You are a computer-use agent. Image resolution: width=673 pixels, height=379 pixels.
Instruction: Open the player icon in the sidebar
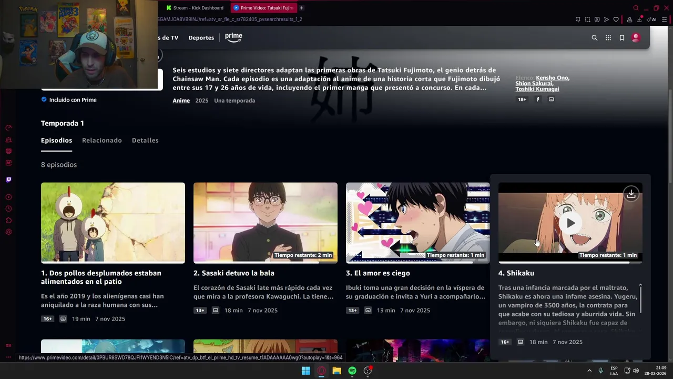tap(8, 197)
